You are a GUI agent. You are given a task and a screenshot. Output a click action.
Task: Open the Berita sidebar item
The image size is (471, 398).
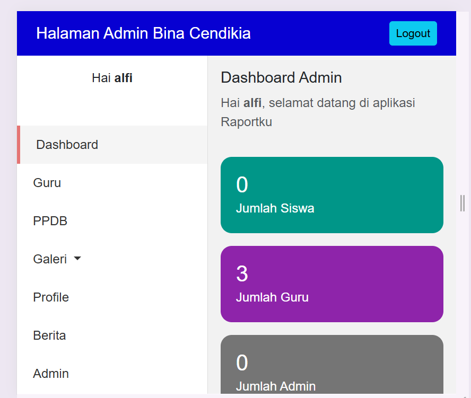point(49,335)
